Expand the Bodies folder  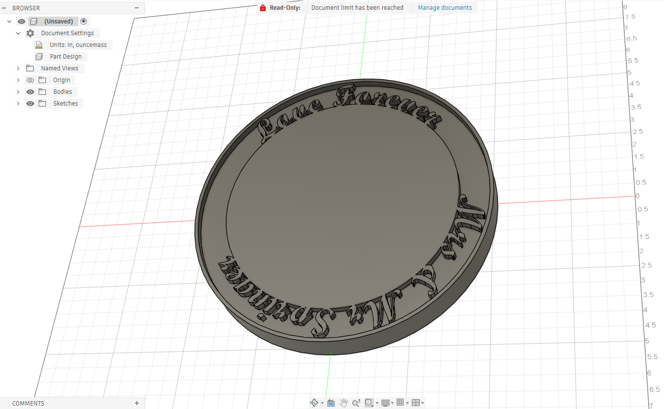pyautogui.click(x=18, y=92)
